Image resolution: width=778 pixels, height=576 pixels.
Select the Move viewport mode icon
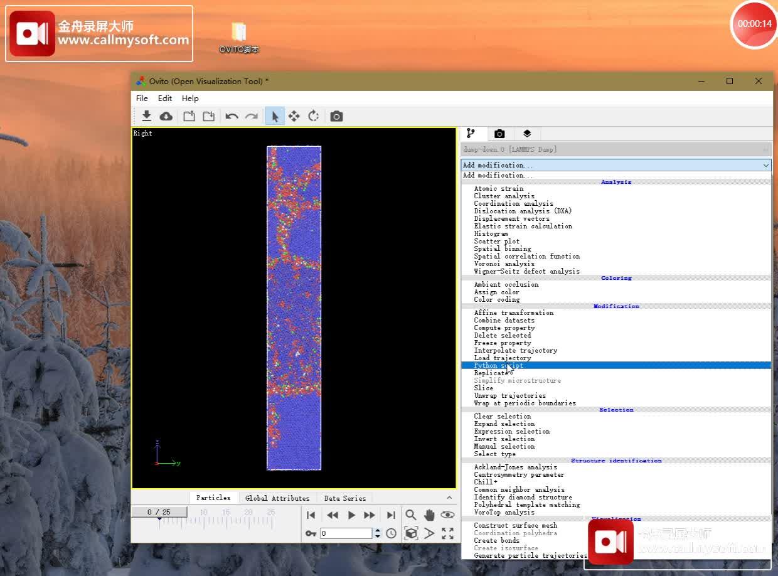[x=294, y=116]
